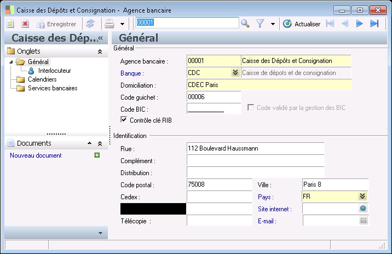The image size is (392, 254).
Task: Collapse the Onglets panel section
Action: [100, 51]
